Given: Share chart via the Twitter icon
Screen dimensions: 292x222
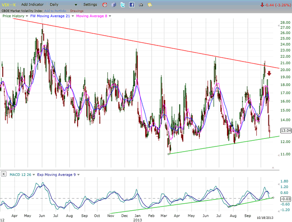Looking at the screenshot, I should tap(122, 4).
